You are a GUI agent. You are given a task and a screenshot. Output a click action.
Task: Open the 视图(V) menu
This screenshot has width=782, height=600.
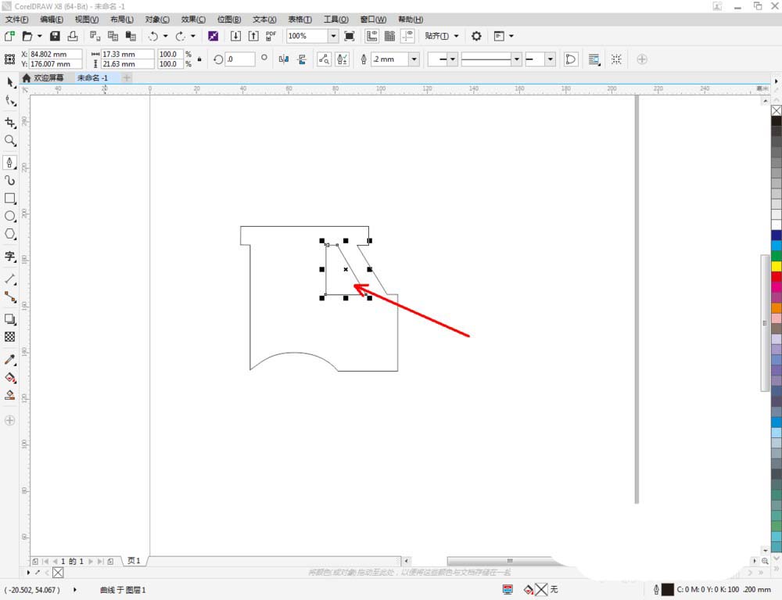[86, 19]
